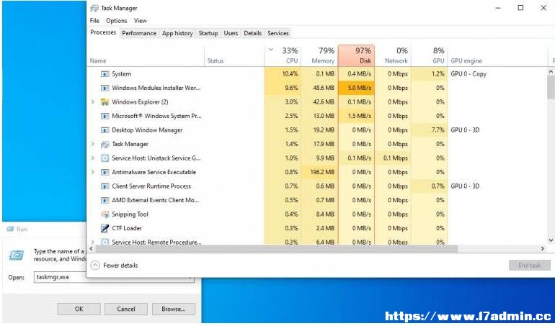Click Browse in the Run dialog
555x326 pixels.
coord(174,309)
